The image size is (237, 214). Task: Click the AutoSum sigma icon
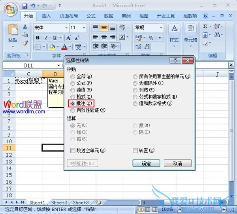(205, 26)
